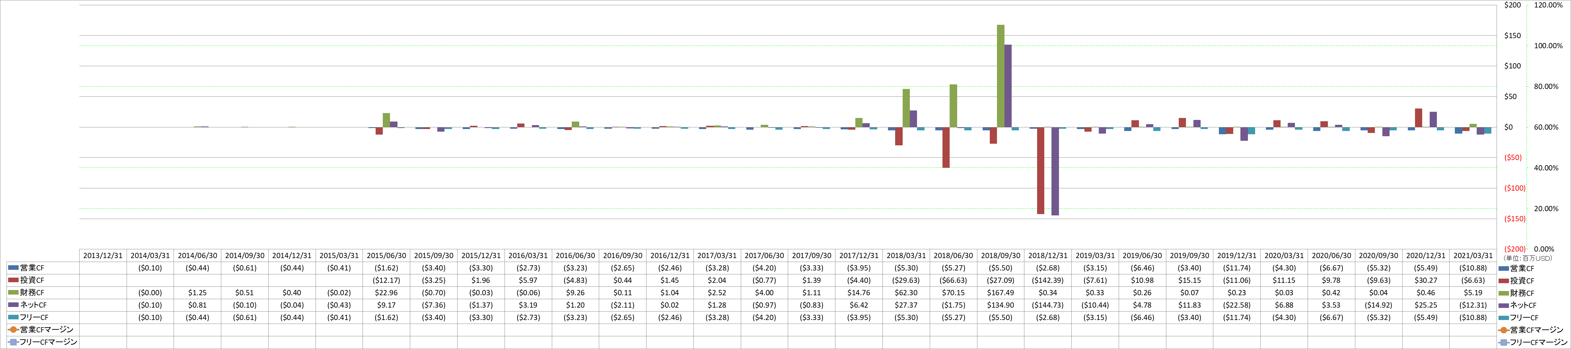Click the $5.19 財務CF cell
The width and height of the screenshot is (1571, 349).
[1473, 293]
